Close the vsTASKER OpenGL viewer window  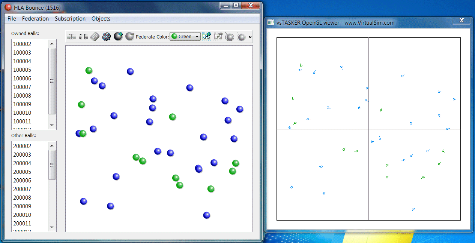click(461, 20)
